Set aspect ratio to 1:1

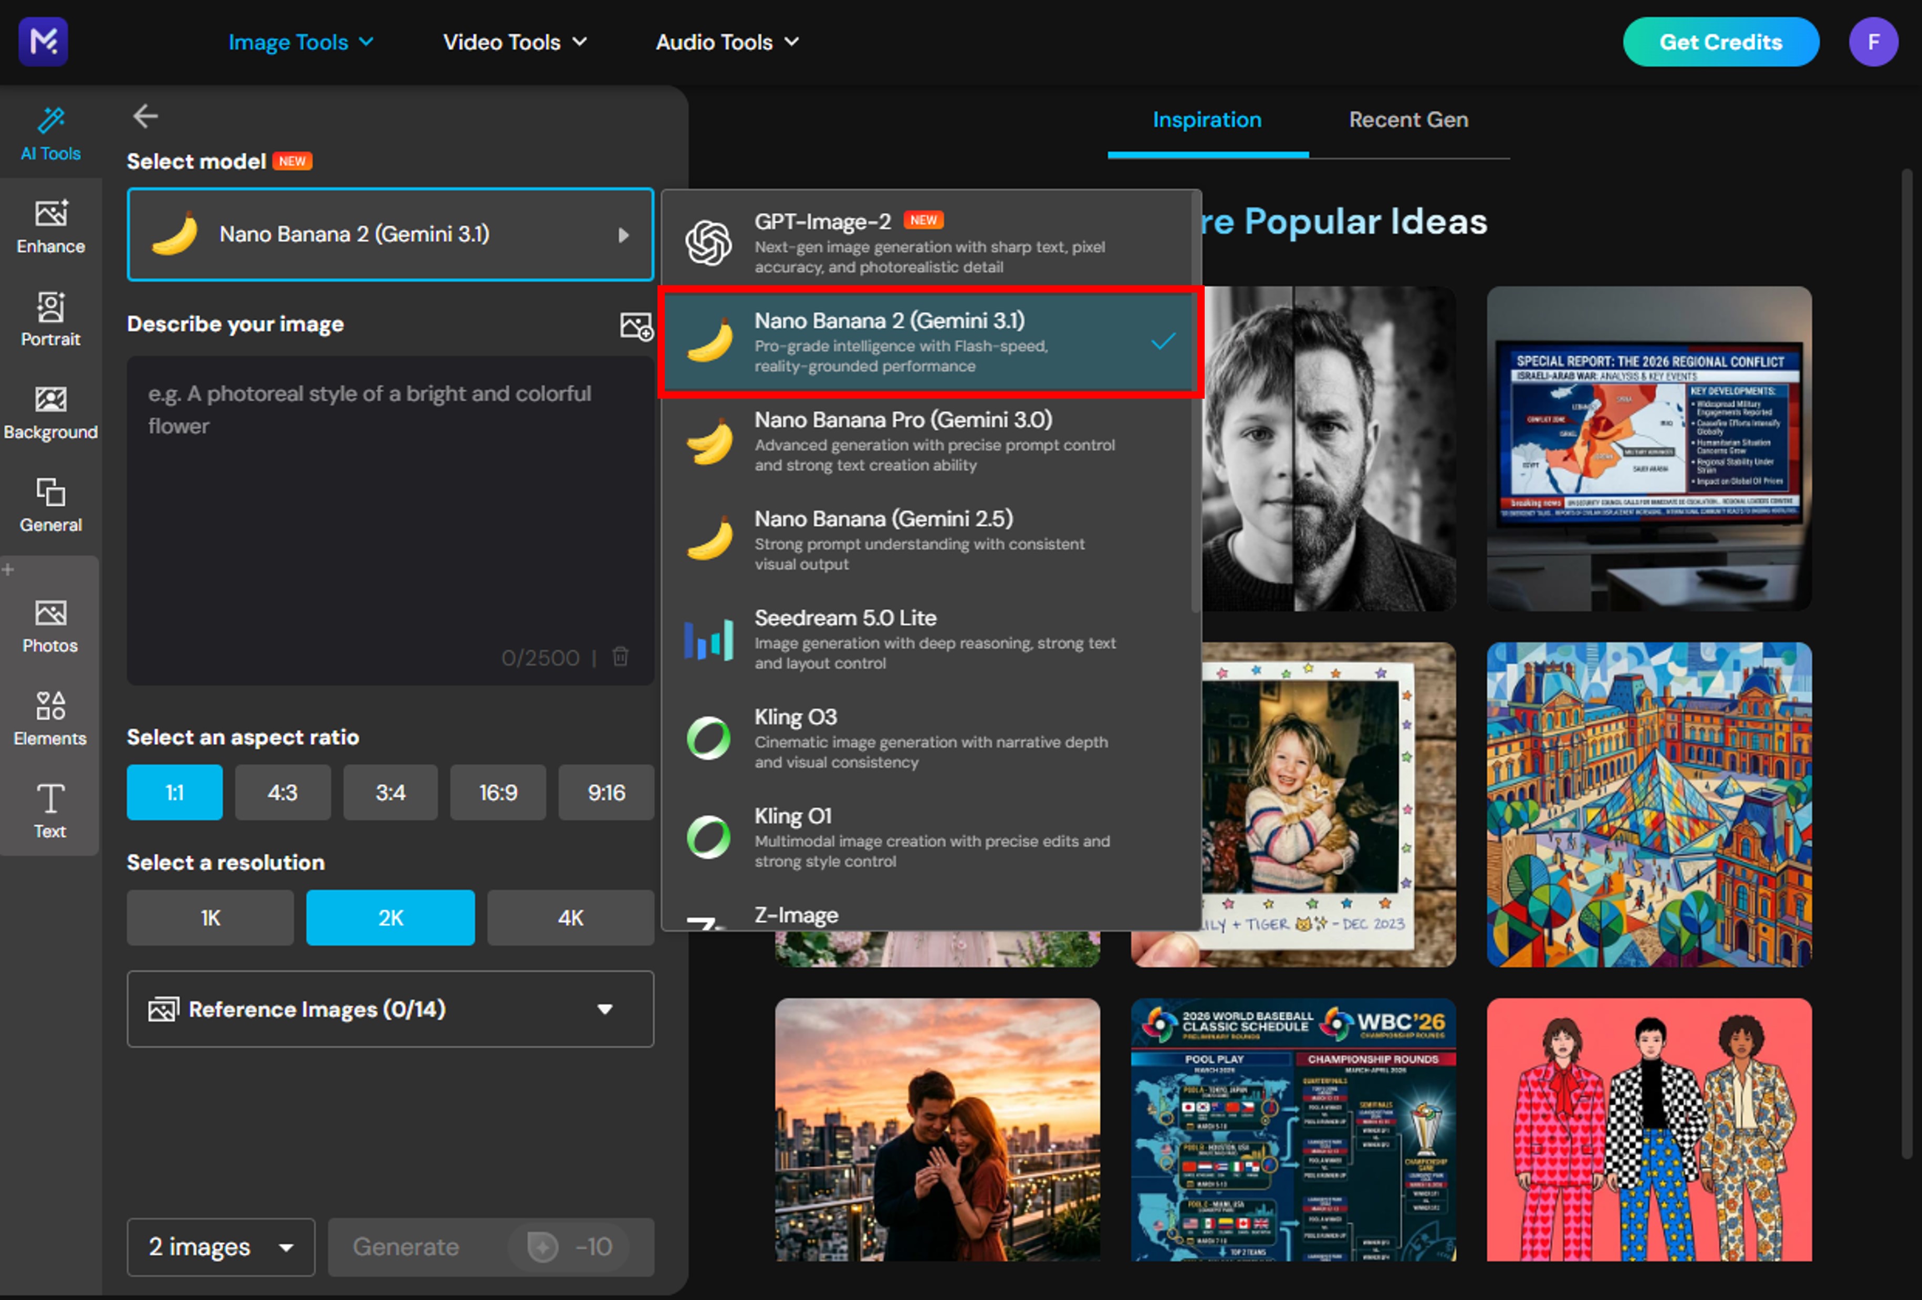tap(174, 792)
